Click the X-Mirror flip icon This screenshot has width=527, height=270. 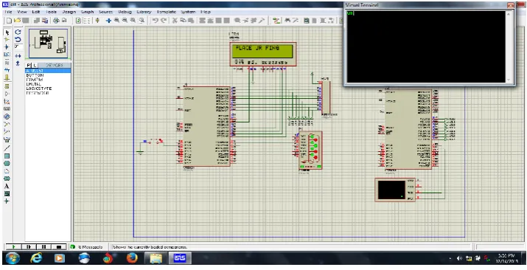point(18,56)
